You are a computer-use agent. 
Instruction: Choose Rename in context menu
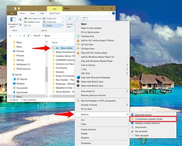[85, 138]
